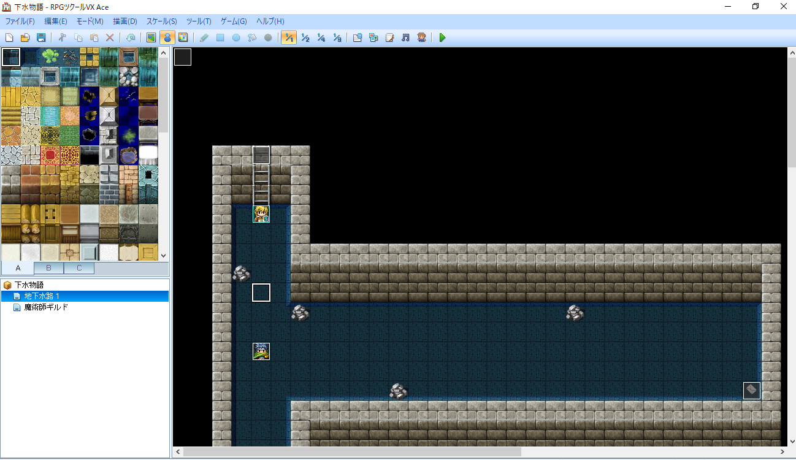Switch to tileset tab A
The height and width of the screenshot is (460, 796).
click(x=18, y=268)
